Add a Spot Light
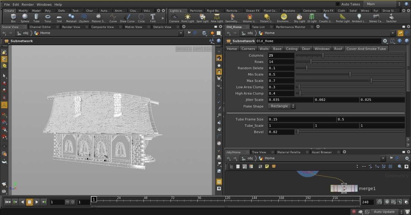This screenshot has height=215, width=411. (202, 18)
